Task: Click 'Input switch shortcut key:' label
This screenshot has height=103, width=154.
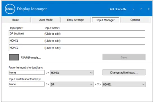Action: 25,79
